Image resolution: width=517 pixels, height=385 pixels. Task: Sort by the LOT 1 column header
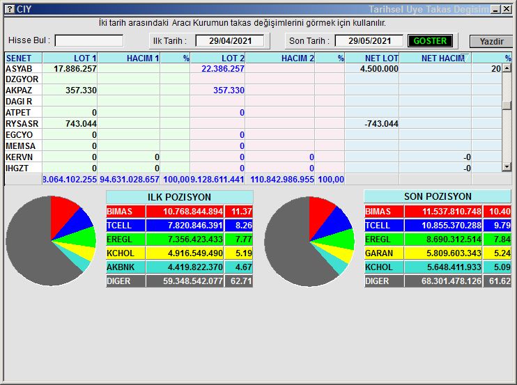70,58
